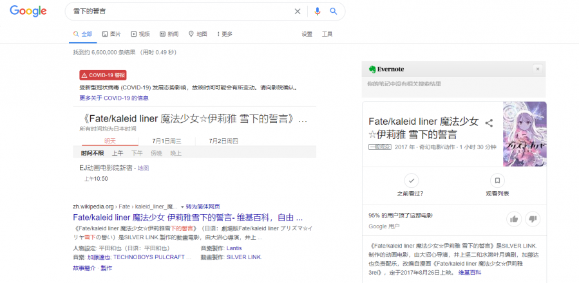579x283 pixels.
Task: Choose the 下午 time filter
Action: tap(137, 153)
